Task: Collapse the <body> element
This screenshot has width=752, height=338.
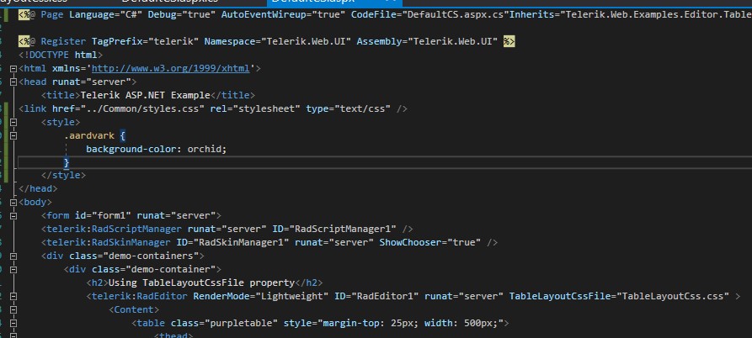Action: pyautogui.click(x=13, y=203)
